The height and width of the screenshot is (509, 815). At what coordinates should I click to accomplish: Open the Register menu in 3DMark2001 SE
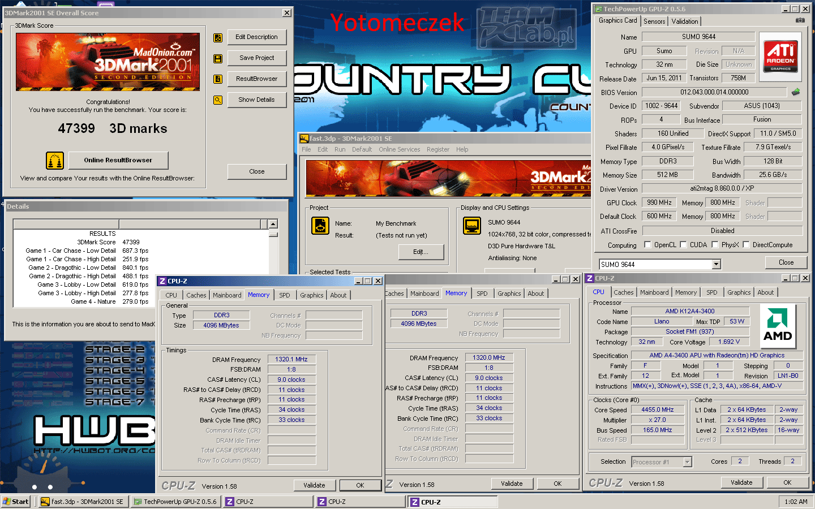[x=438, y=149]
